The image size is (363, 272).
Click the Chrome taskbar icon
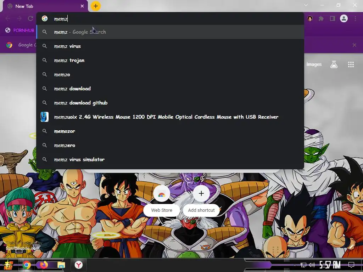(x=27, y=265)
